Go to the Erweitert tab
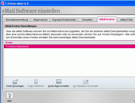 pyautogui.click(x=87, y=20)
